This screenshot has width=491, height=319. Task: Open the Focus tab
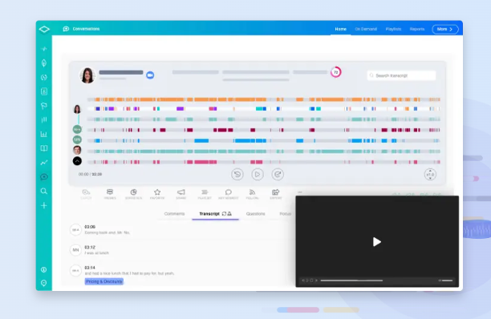pos(286,214)
